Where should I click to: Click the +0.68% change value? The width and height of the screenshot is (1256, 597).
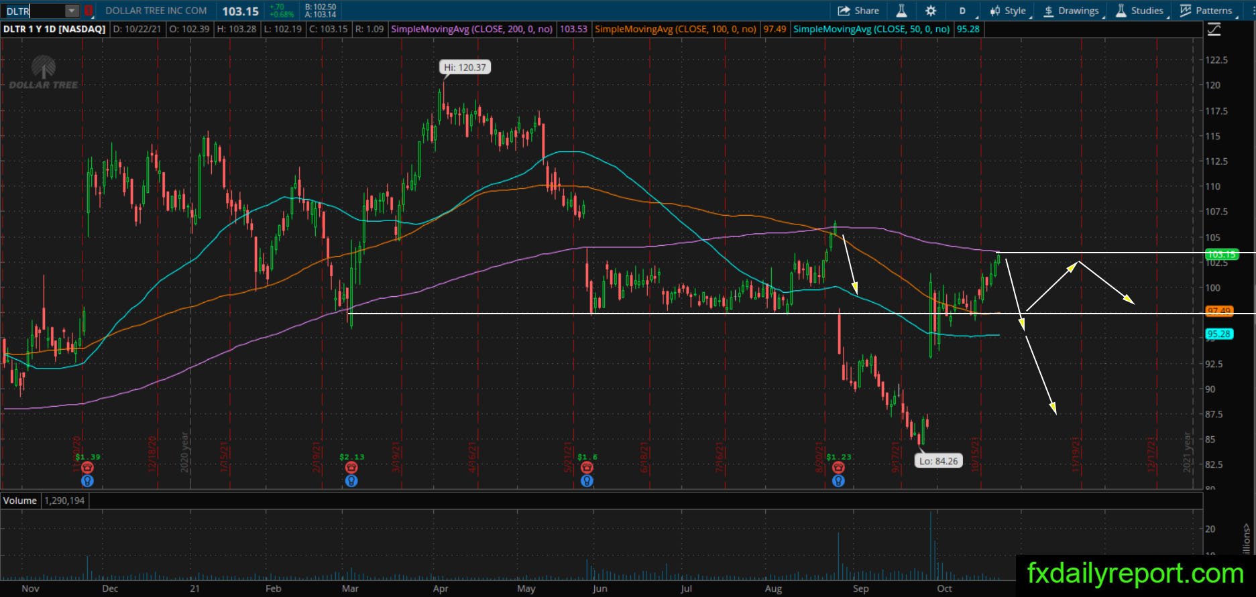[x=282, y=14]
